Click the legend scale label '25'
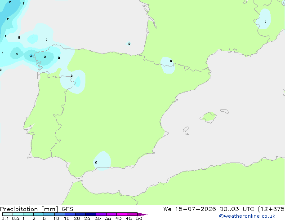This screenshot has height=220, width=285. [87, 218]
